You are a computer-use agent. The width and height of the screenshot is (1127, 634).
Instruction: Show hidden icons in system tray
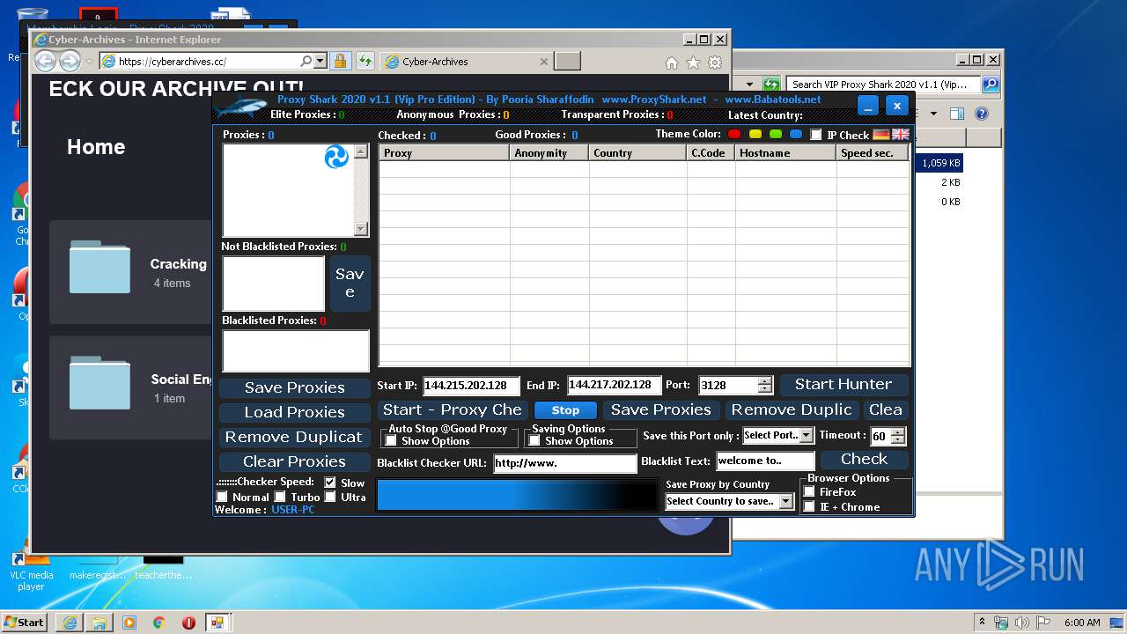pyautogui.click(x=982, y=623)
